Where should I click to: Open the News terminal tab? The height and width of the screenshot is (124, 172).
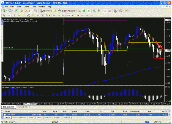click(x=31, y=117)
